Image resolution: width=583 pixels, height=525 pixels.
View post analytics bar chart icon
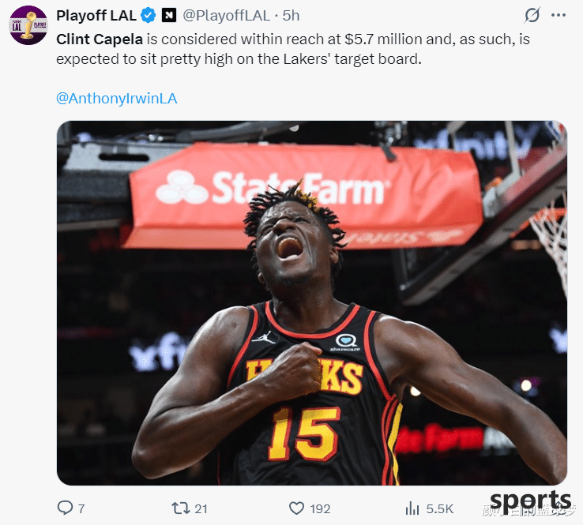tap(412, 508)
